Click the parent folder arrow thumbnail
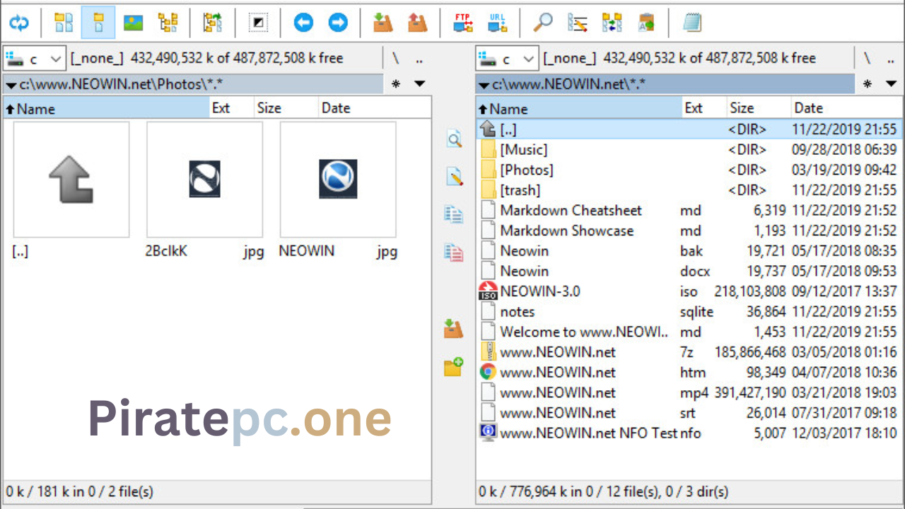905x509 pixels. (71, 180)
